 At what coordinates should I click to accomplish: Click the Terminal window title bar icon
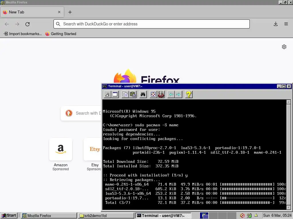(105, 86)
